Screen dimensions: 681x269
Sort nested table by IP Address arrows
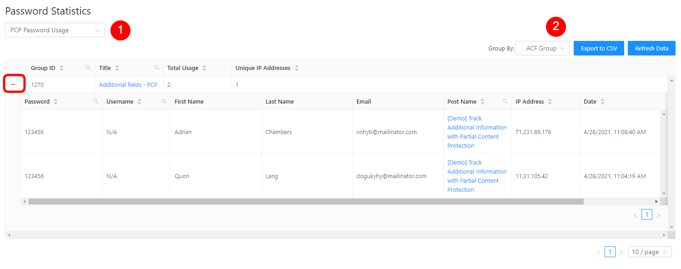click(x=550, y=102)
